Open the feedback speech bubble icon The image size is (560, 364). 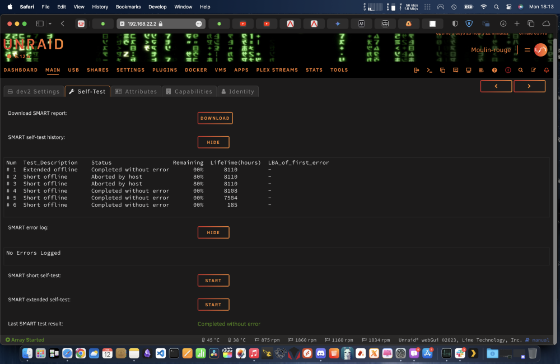coord(455,71)
